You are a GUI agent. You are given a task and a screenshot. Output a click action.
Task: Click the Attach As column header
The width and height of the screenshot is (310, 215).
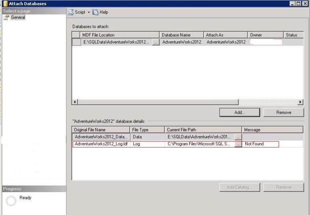tap(226, 35)
